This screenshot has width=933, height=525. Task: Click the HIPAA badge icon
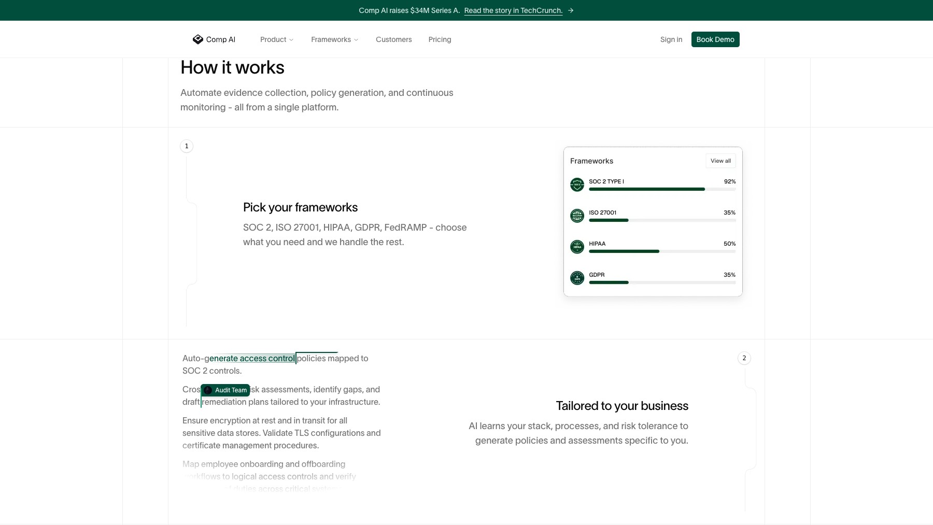click(577, 247)
